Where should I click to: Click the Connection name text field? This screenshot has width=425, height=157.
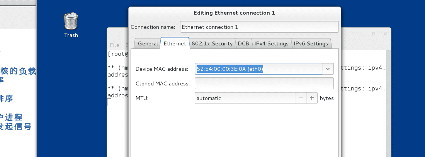point(259,27)
